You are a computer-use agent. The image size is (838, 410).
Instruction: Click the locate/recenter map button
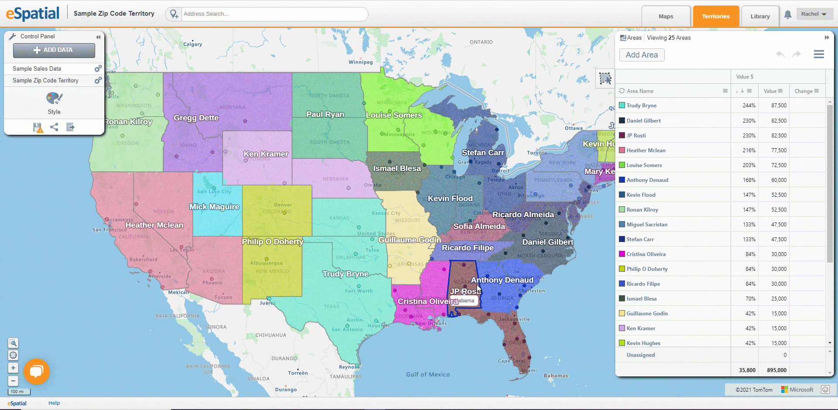(x=13, y=355)
